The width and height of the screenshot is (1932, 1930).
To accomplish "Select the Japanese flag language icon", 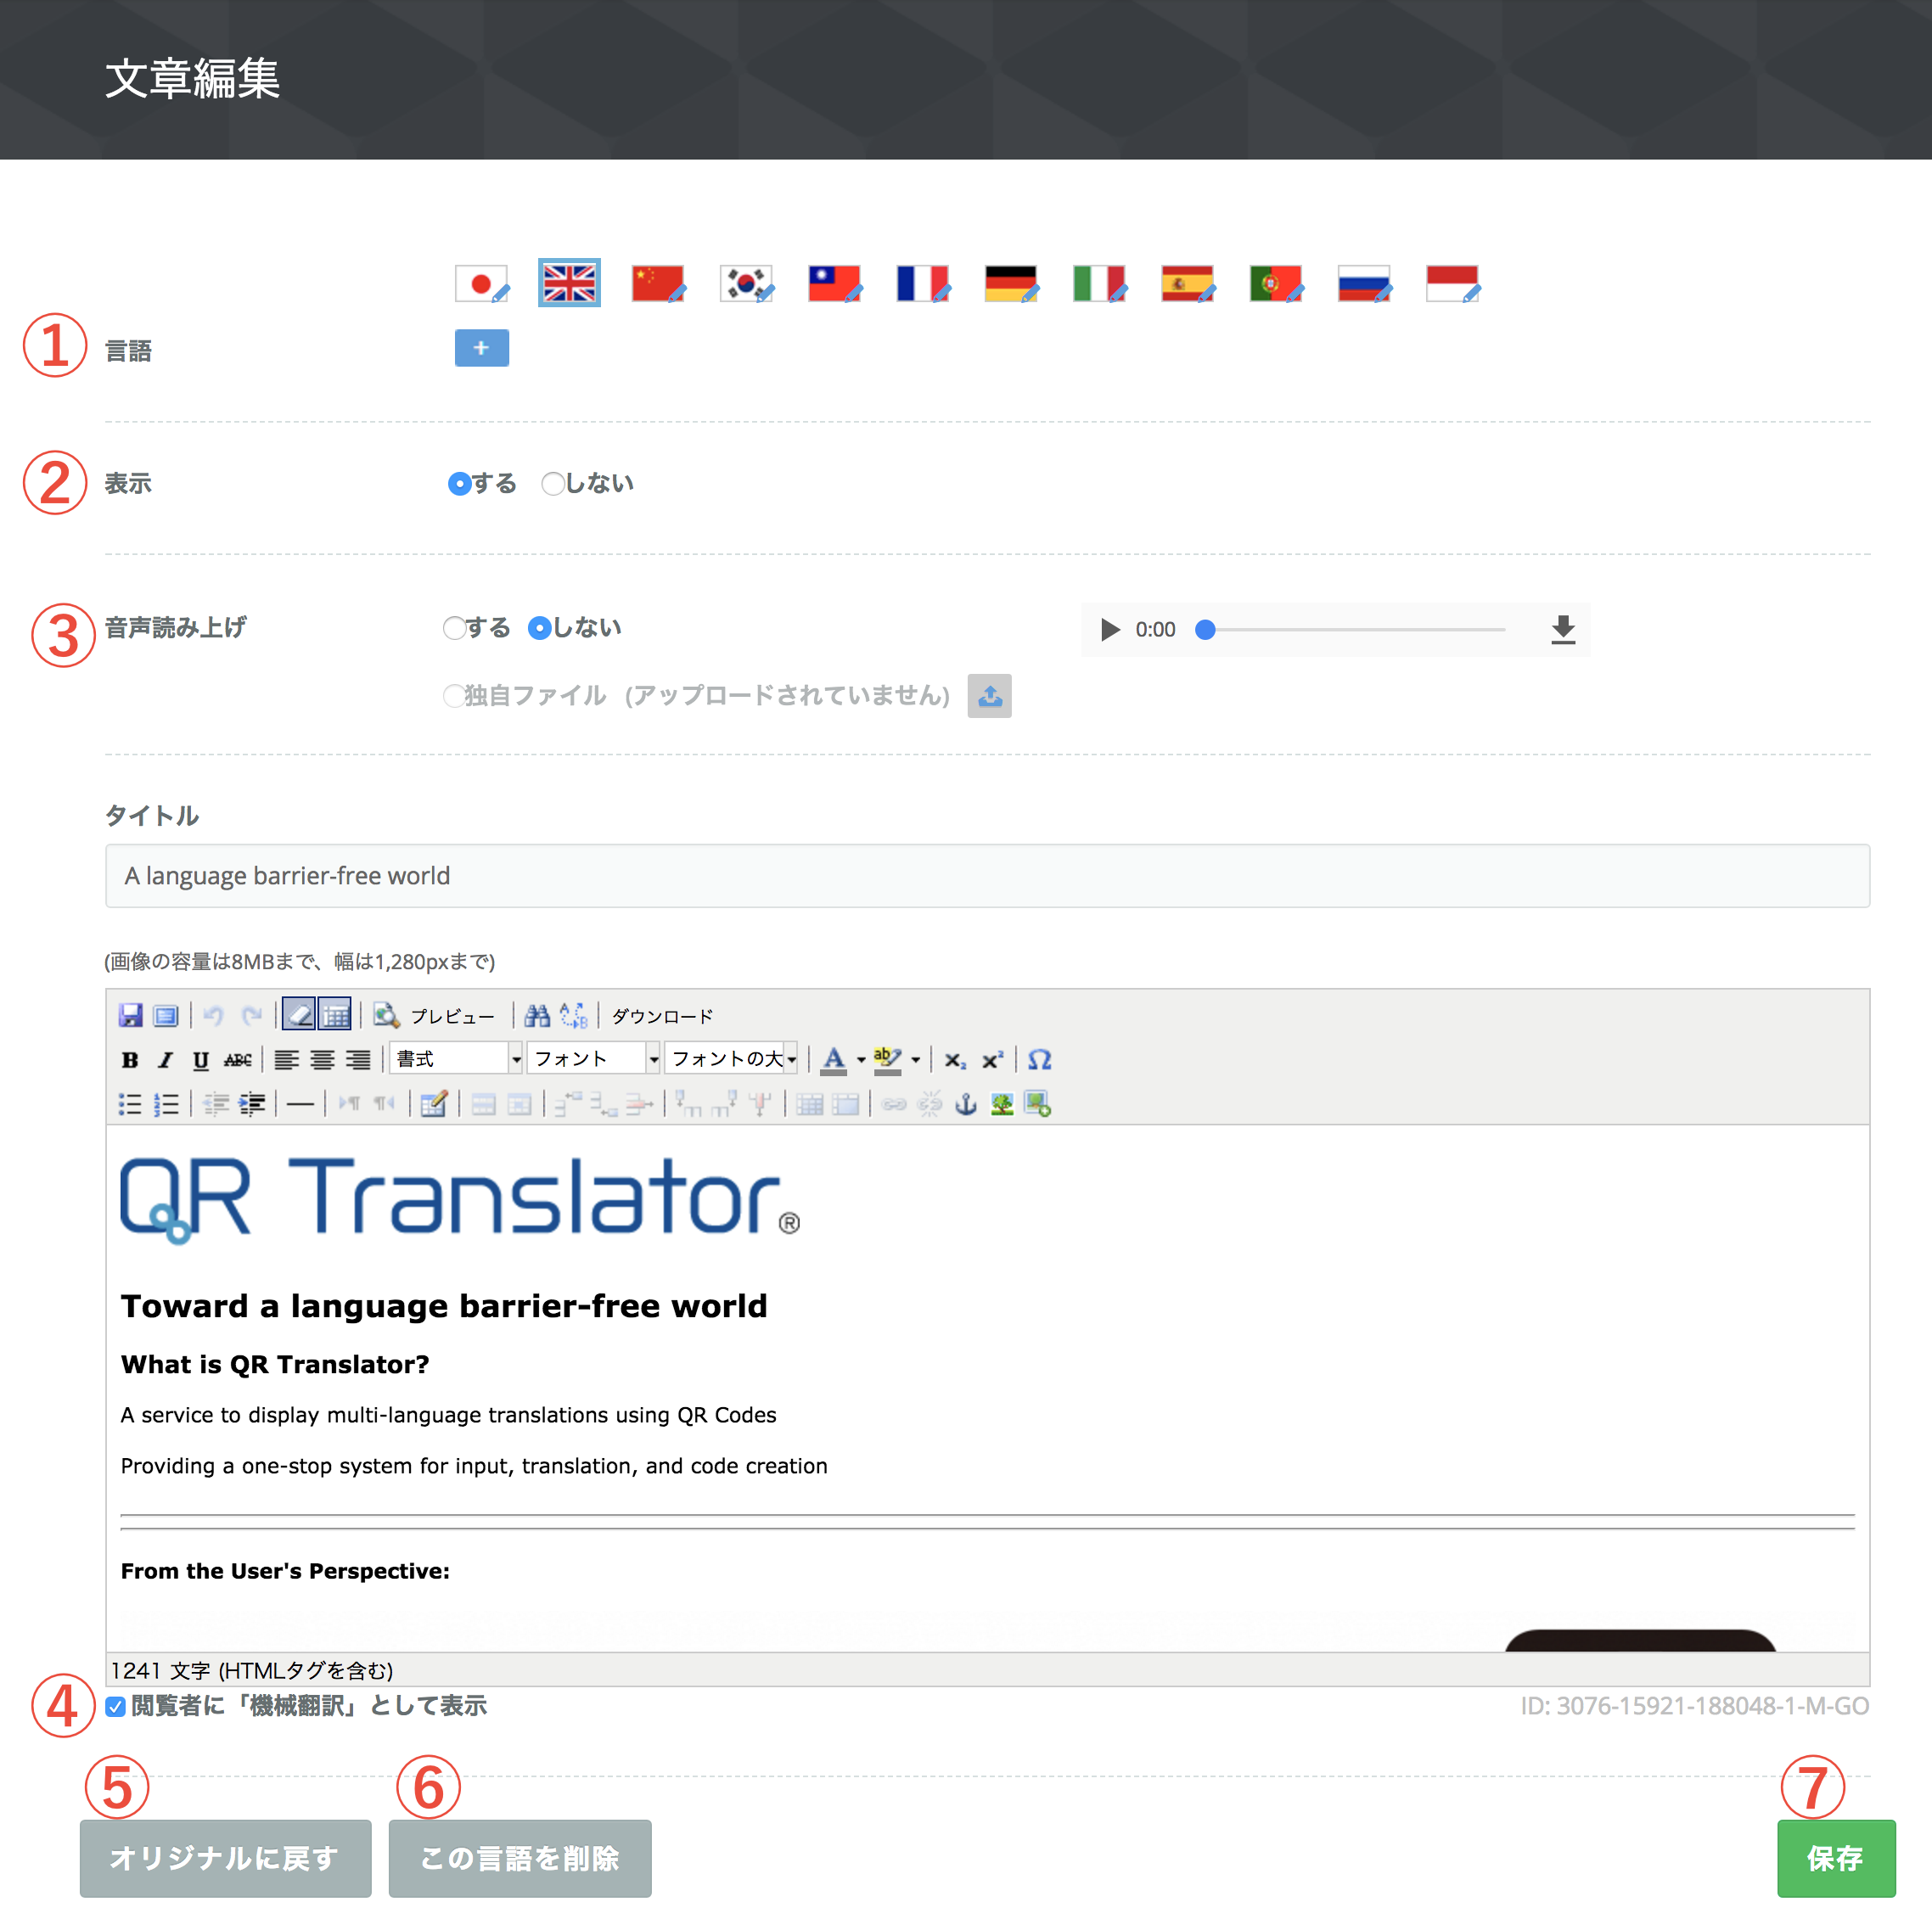I will click(481, 284).
